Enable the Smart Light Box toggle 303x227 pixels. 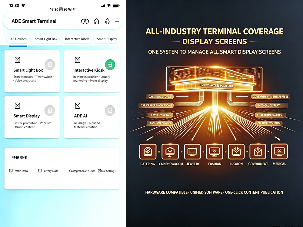coord(50,64)
